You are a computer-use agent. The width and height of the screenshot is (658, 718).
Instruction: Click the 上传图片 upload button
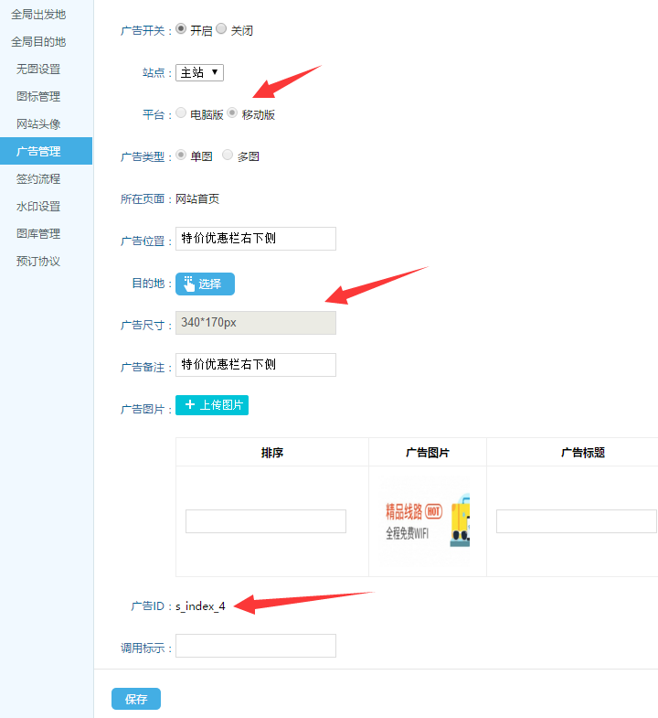pos(212,405)
